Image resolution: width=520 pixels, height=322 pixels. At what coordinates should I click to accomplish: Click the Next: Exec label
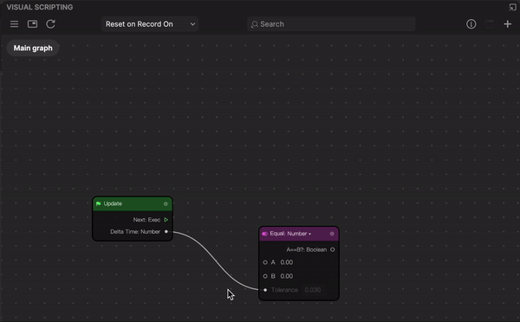146,220
